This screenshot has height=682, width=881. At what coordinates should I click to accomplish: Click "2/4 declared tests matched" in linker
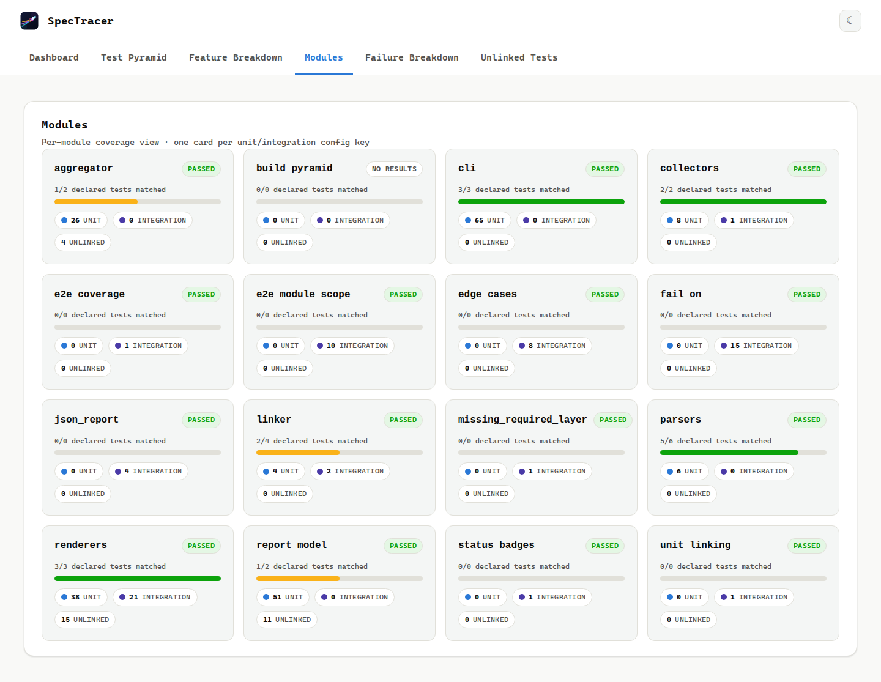point(312,441)
